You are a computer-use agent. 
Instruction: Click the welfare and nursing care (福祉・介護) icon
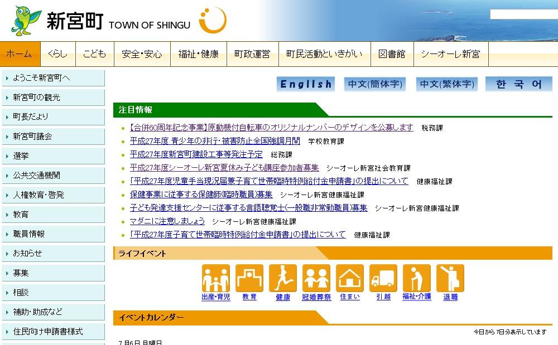pyautogui.click(x=417, y=278)
